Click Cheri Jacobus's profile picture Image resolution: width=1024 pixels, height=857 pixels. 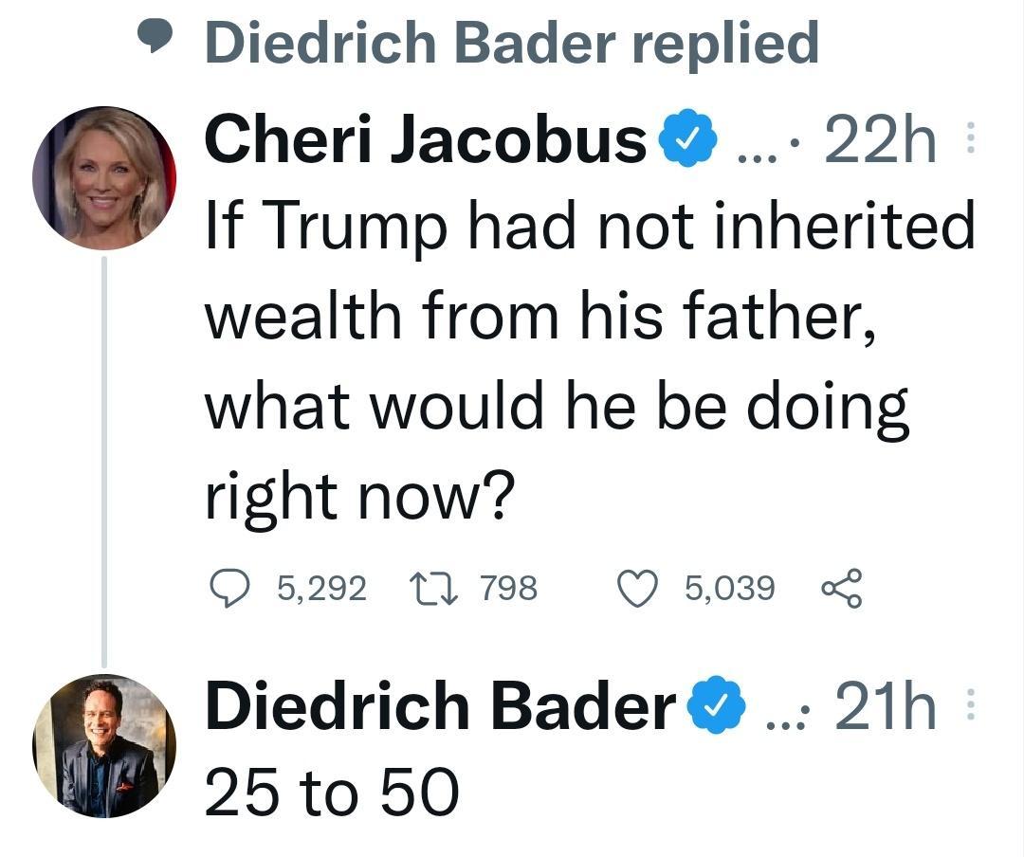point(104,178)
